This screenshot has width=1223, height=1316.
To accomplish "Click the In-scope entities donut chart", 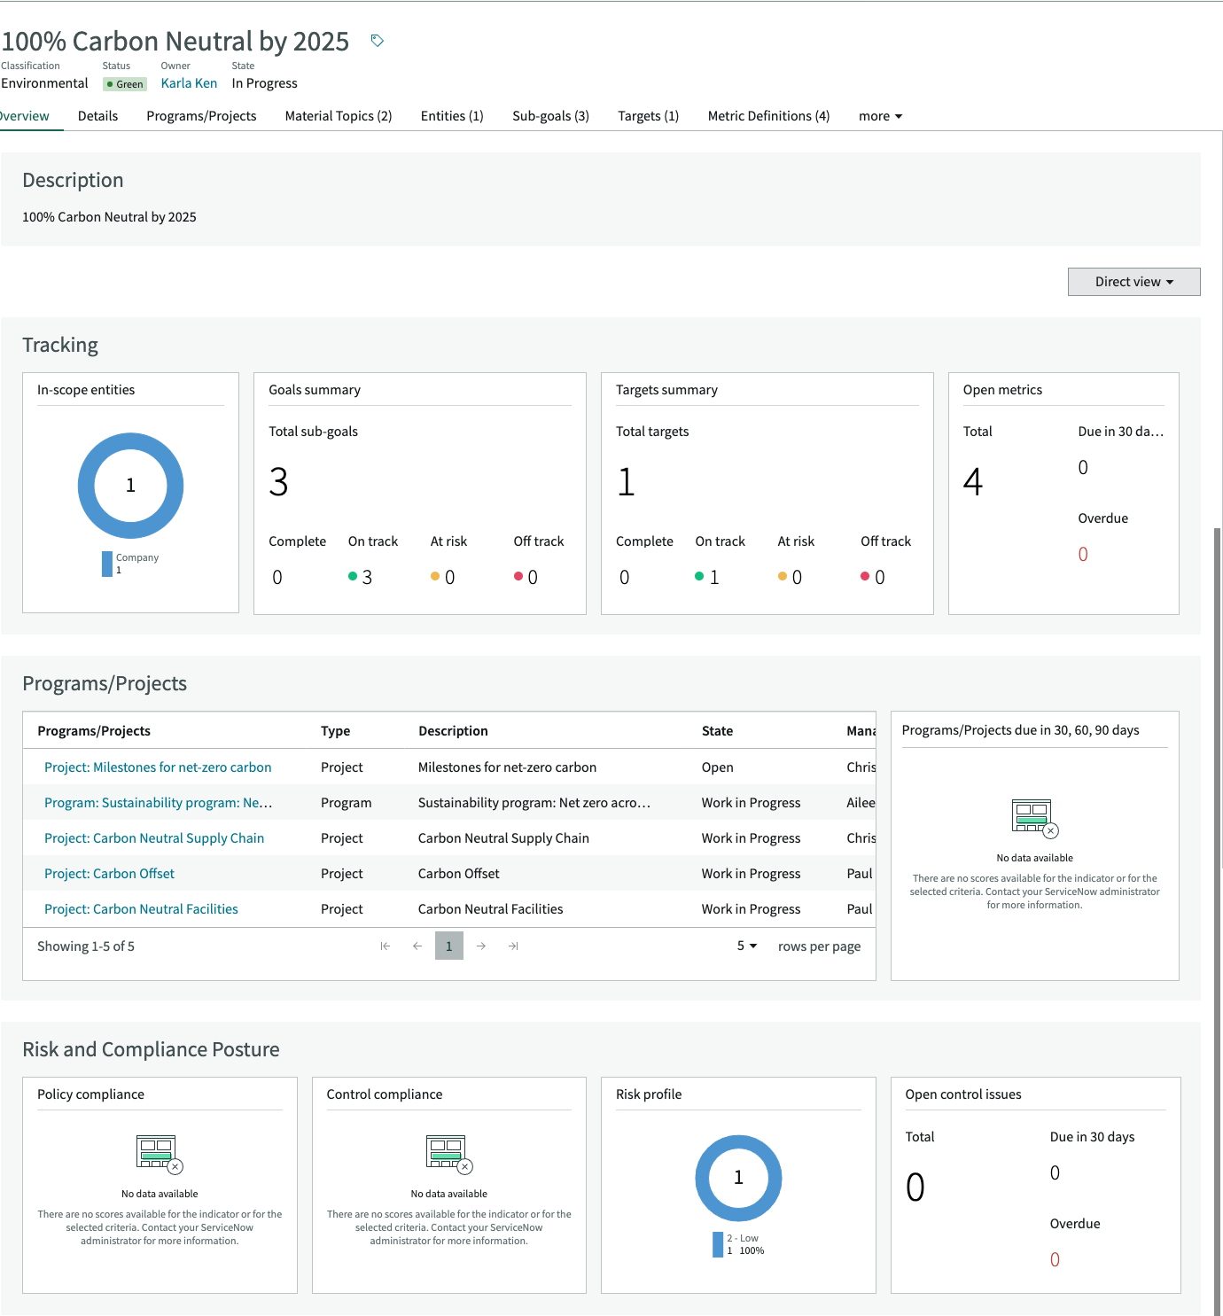I will (130, 486).
